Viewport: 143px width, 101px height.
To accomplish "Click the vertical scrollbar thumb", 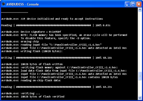I will click(140, 76).
